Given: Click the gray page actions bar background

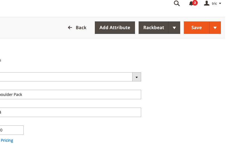Looking at the screenshot, I should point(33,28).
